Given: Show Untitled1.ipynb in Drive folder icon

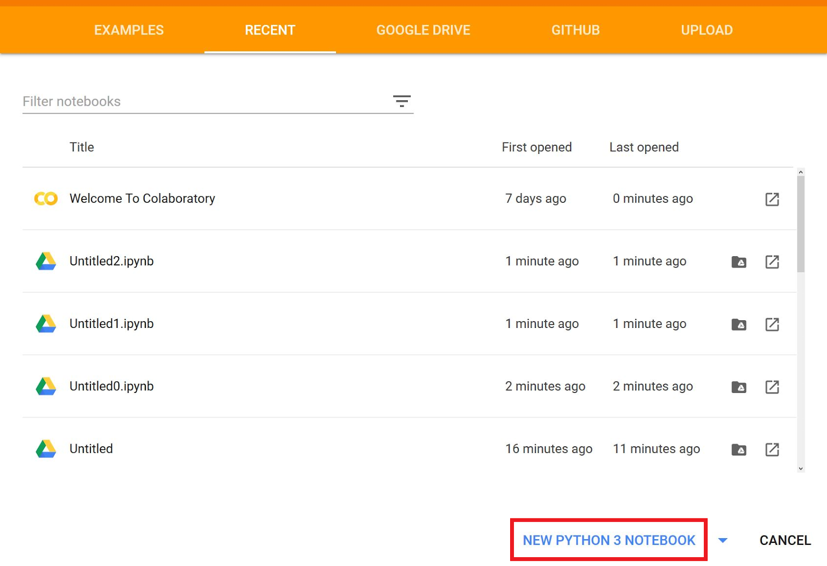Looking at the screenshot, I should click(x=739, y=324).
